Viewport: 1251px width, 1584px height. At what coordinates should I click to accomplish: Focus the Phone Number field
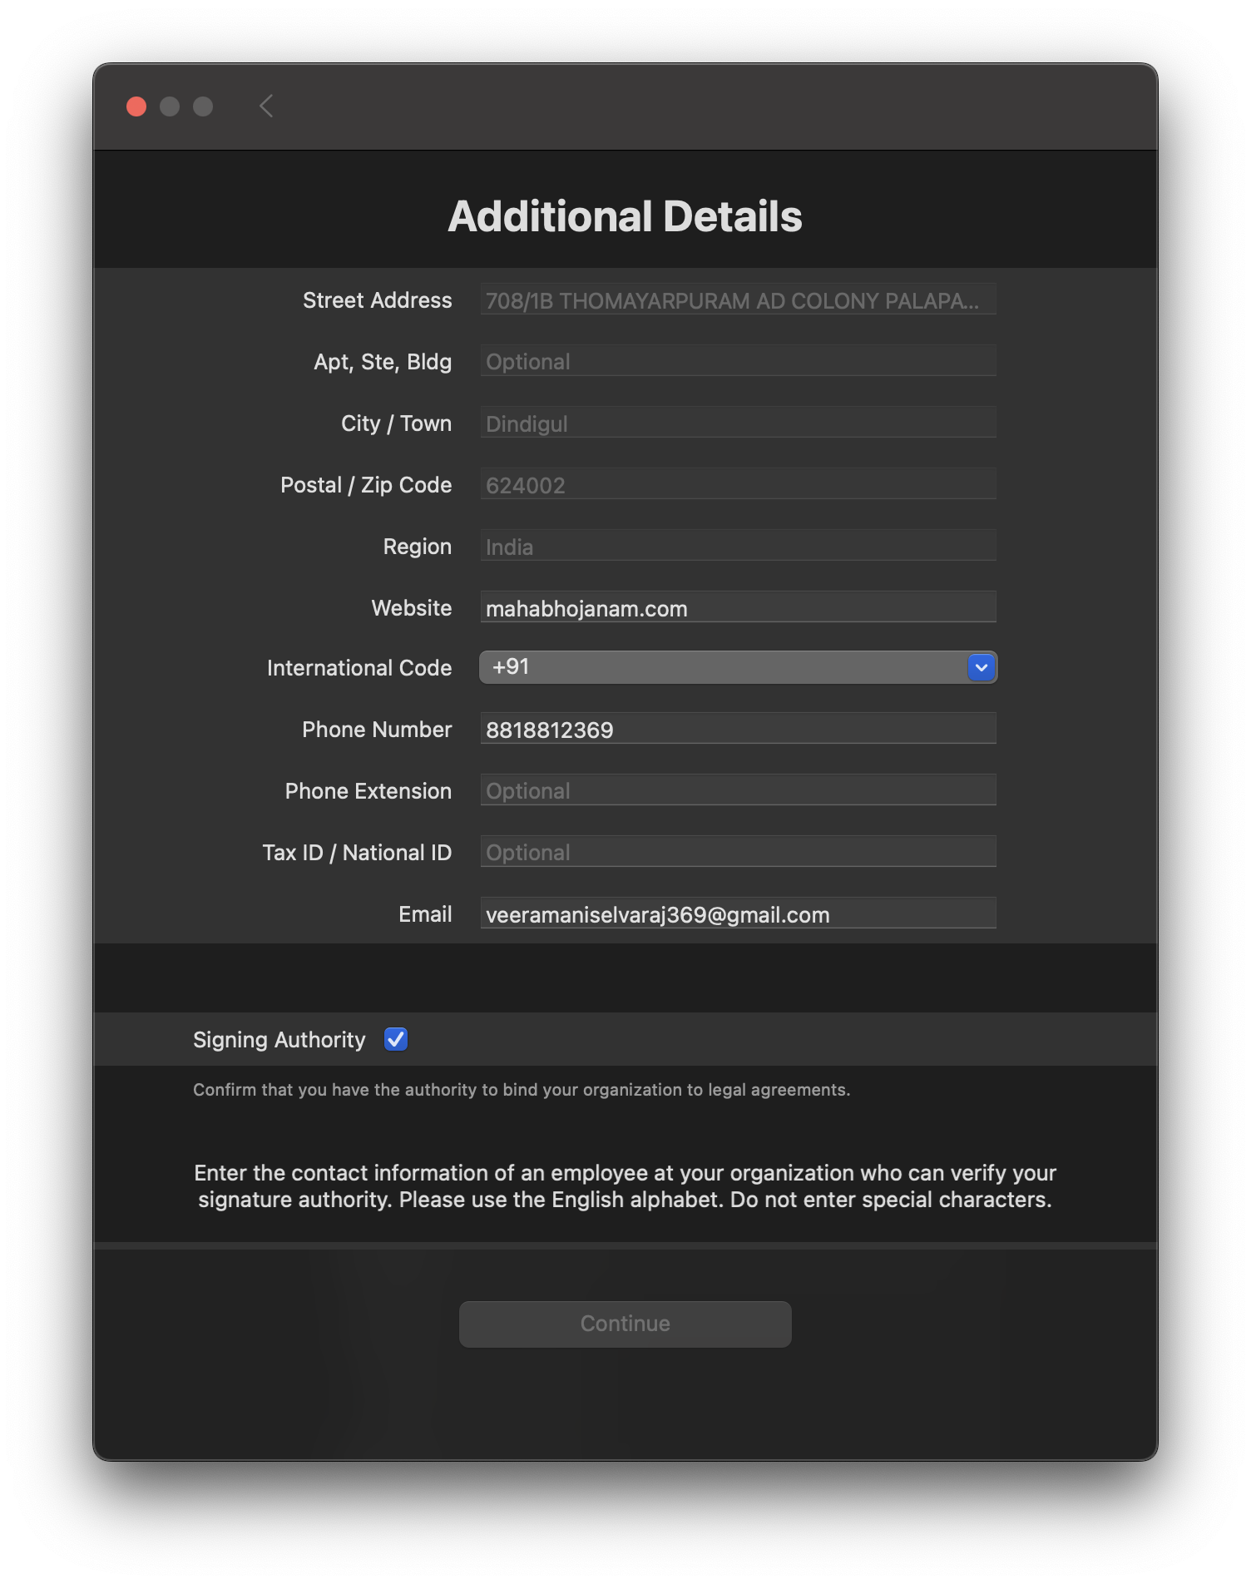(x=737, y=730)
